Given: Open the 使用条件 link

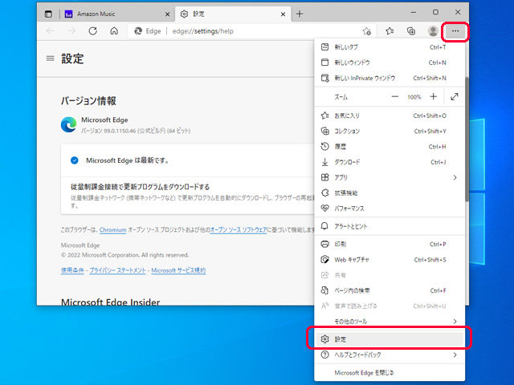Looking at the screenshot, I should pyautogui.click(x=72, y=270).
